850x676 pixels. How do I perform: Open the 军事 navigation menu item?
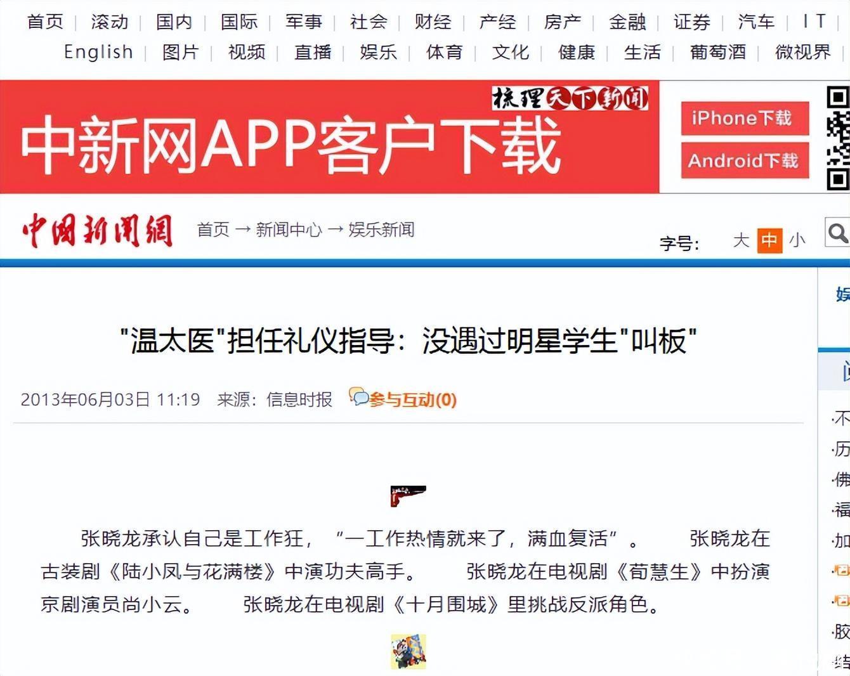[303, 22]
